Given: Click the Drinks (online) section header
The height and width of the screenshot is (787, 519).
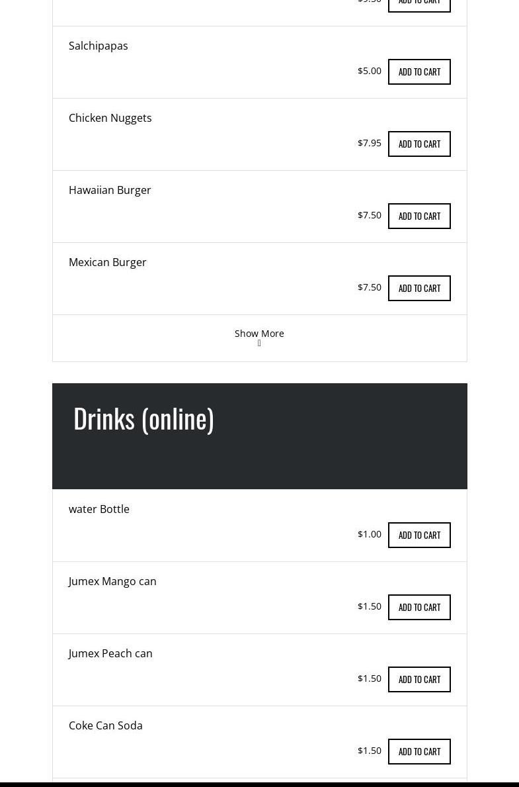Looking at the screenshot, I should point(143,418).
